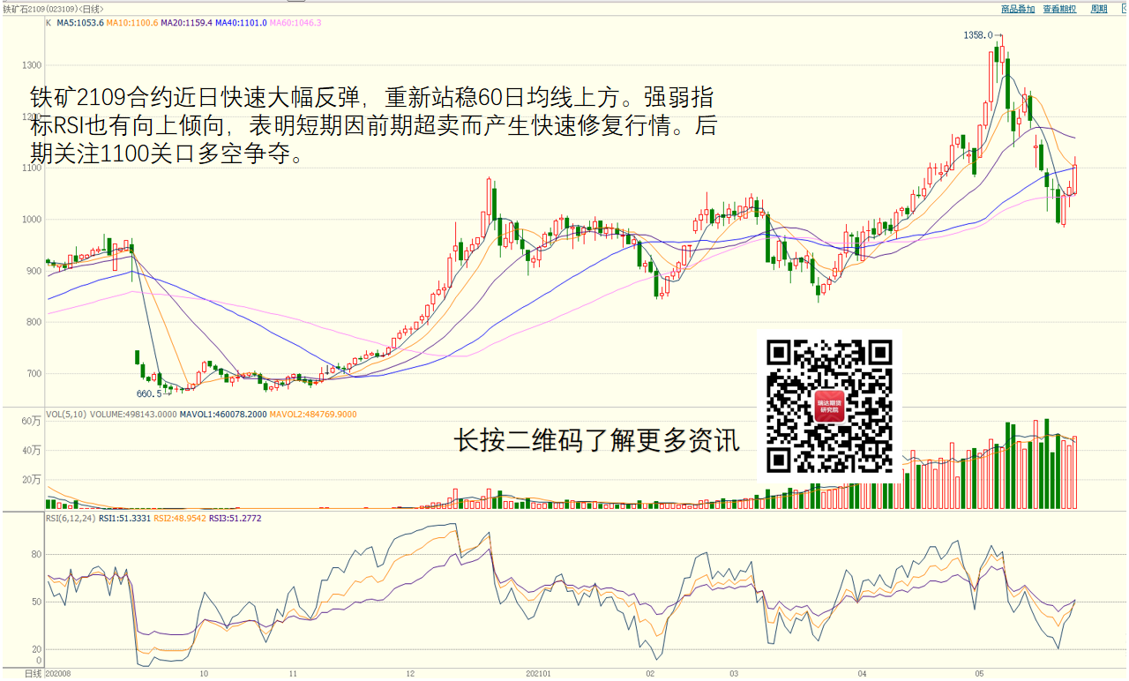The image size is (1129, 681).
Task: Select the RSI1 value label
Action: [124, 519]
